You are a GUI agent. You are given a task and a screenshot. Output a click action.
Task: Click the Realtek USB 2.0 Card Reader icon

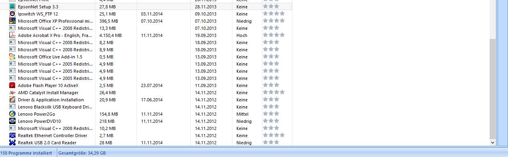[x=12, y=143]
